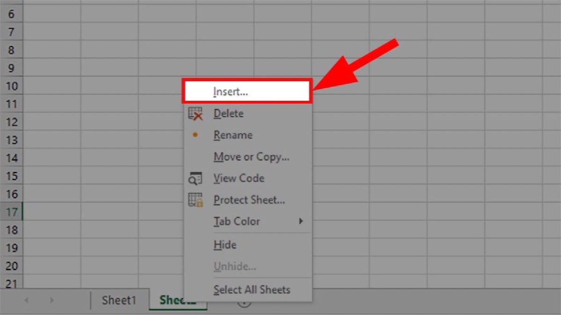Screen dimensions: 561x315
Task: Select row 11 header
Action: [x=11, y=104]
